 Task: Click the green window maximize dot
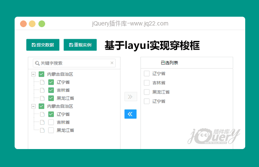coord(42,24)
